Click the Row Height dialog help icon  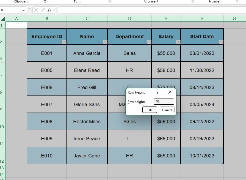[x=157, y=92]
